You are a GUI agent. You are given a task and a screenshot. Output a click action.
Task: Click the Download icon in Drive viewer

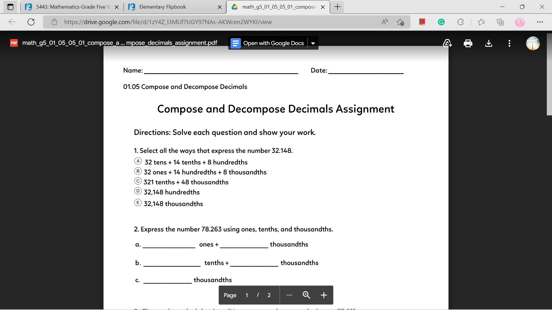(x=488, y=43)
